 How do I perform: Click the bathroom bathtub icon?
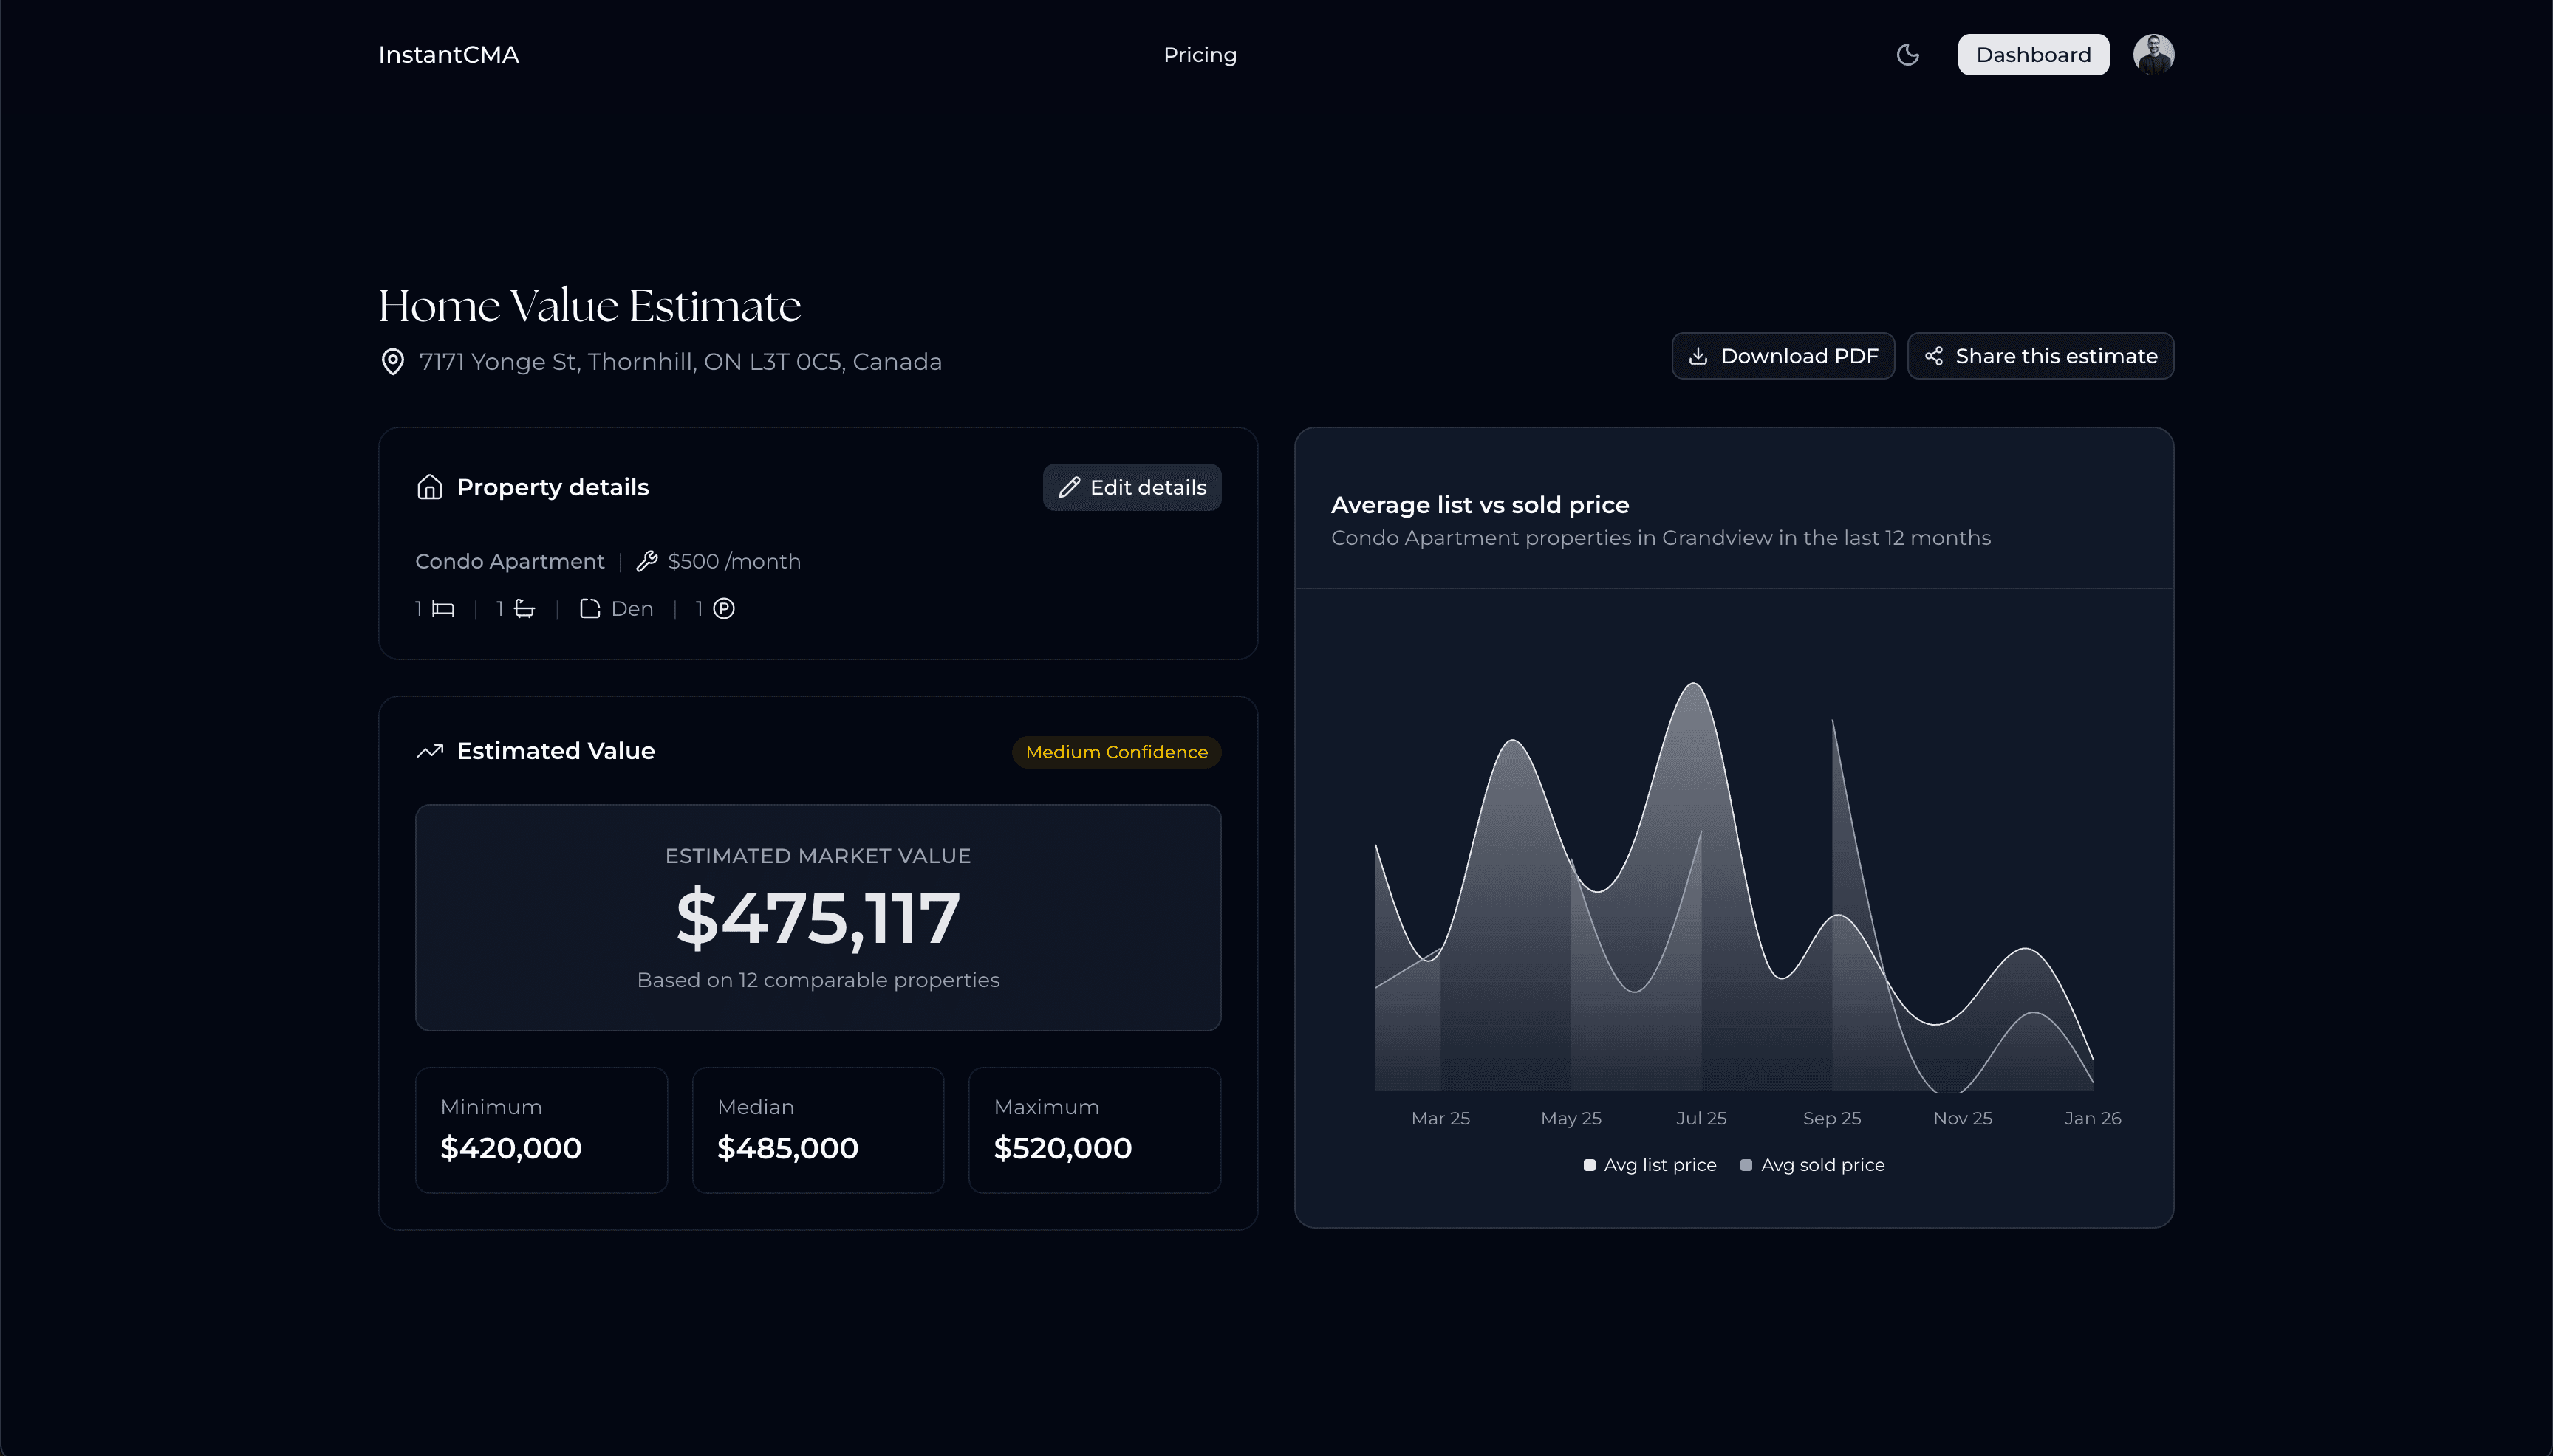[524, 609]
